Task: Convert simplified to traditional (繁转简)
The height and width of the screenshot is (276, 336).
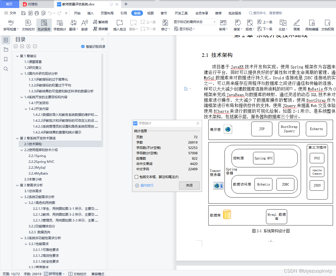Action: (x=101, y=22)
